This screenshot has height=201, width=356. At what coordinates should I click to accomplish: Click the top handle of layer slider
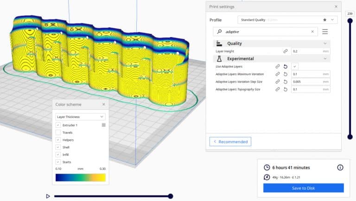(x=350, y=21)
